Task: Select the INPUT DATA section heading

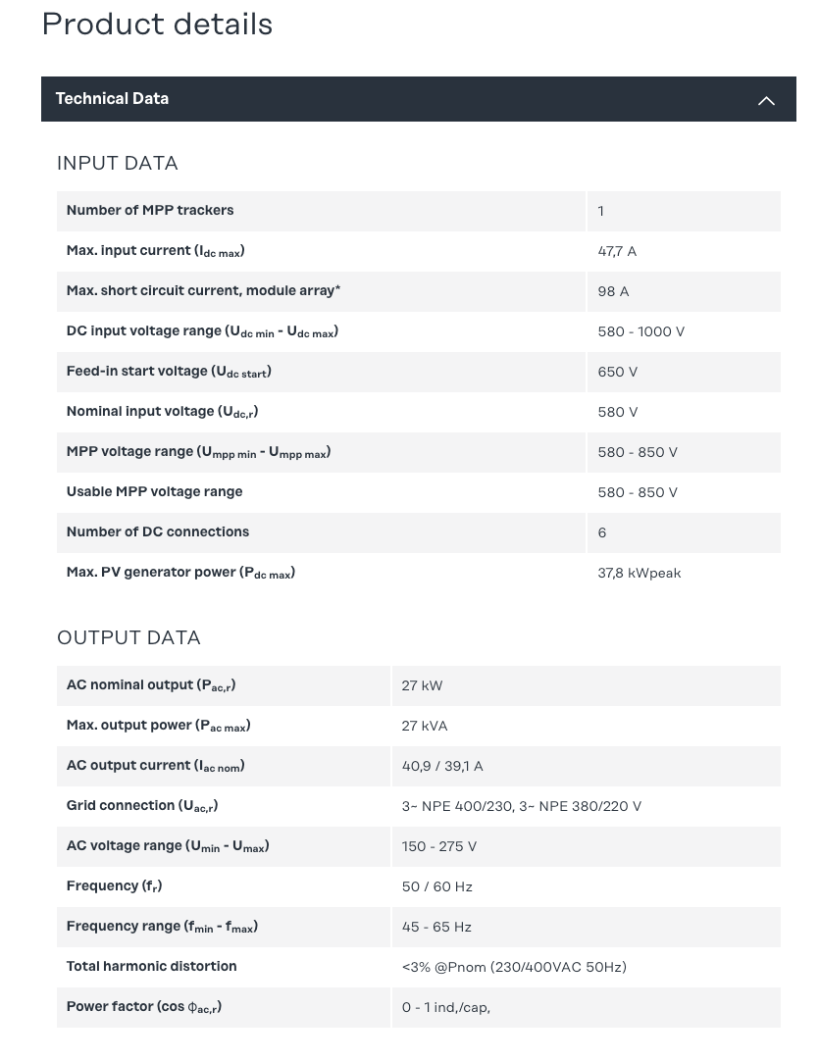Action: 117,164
